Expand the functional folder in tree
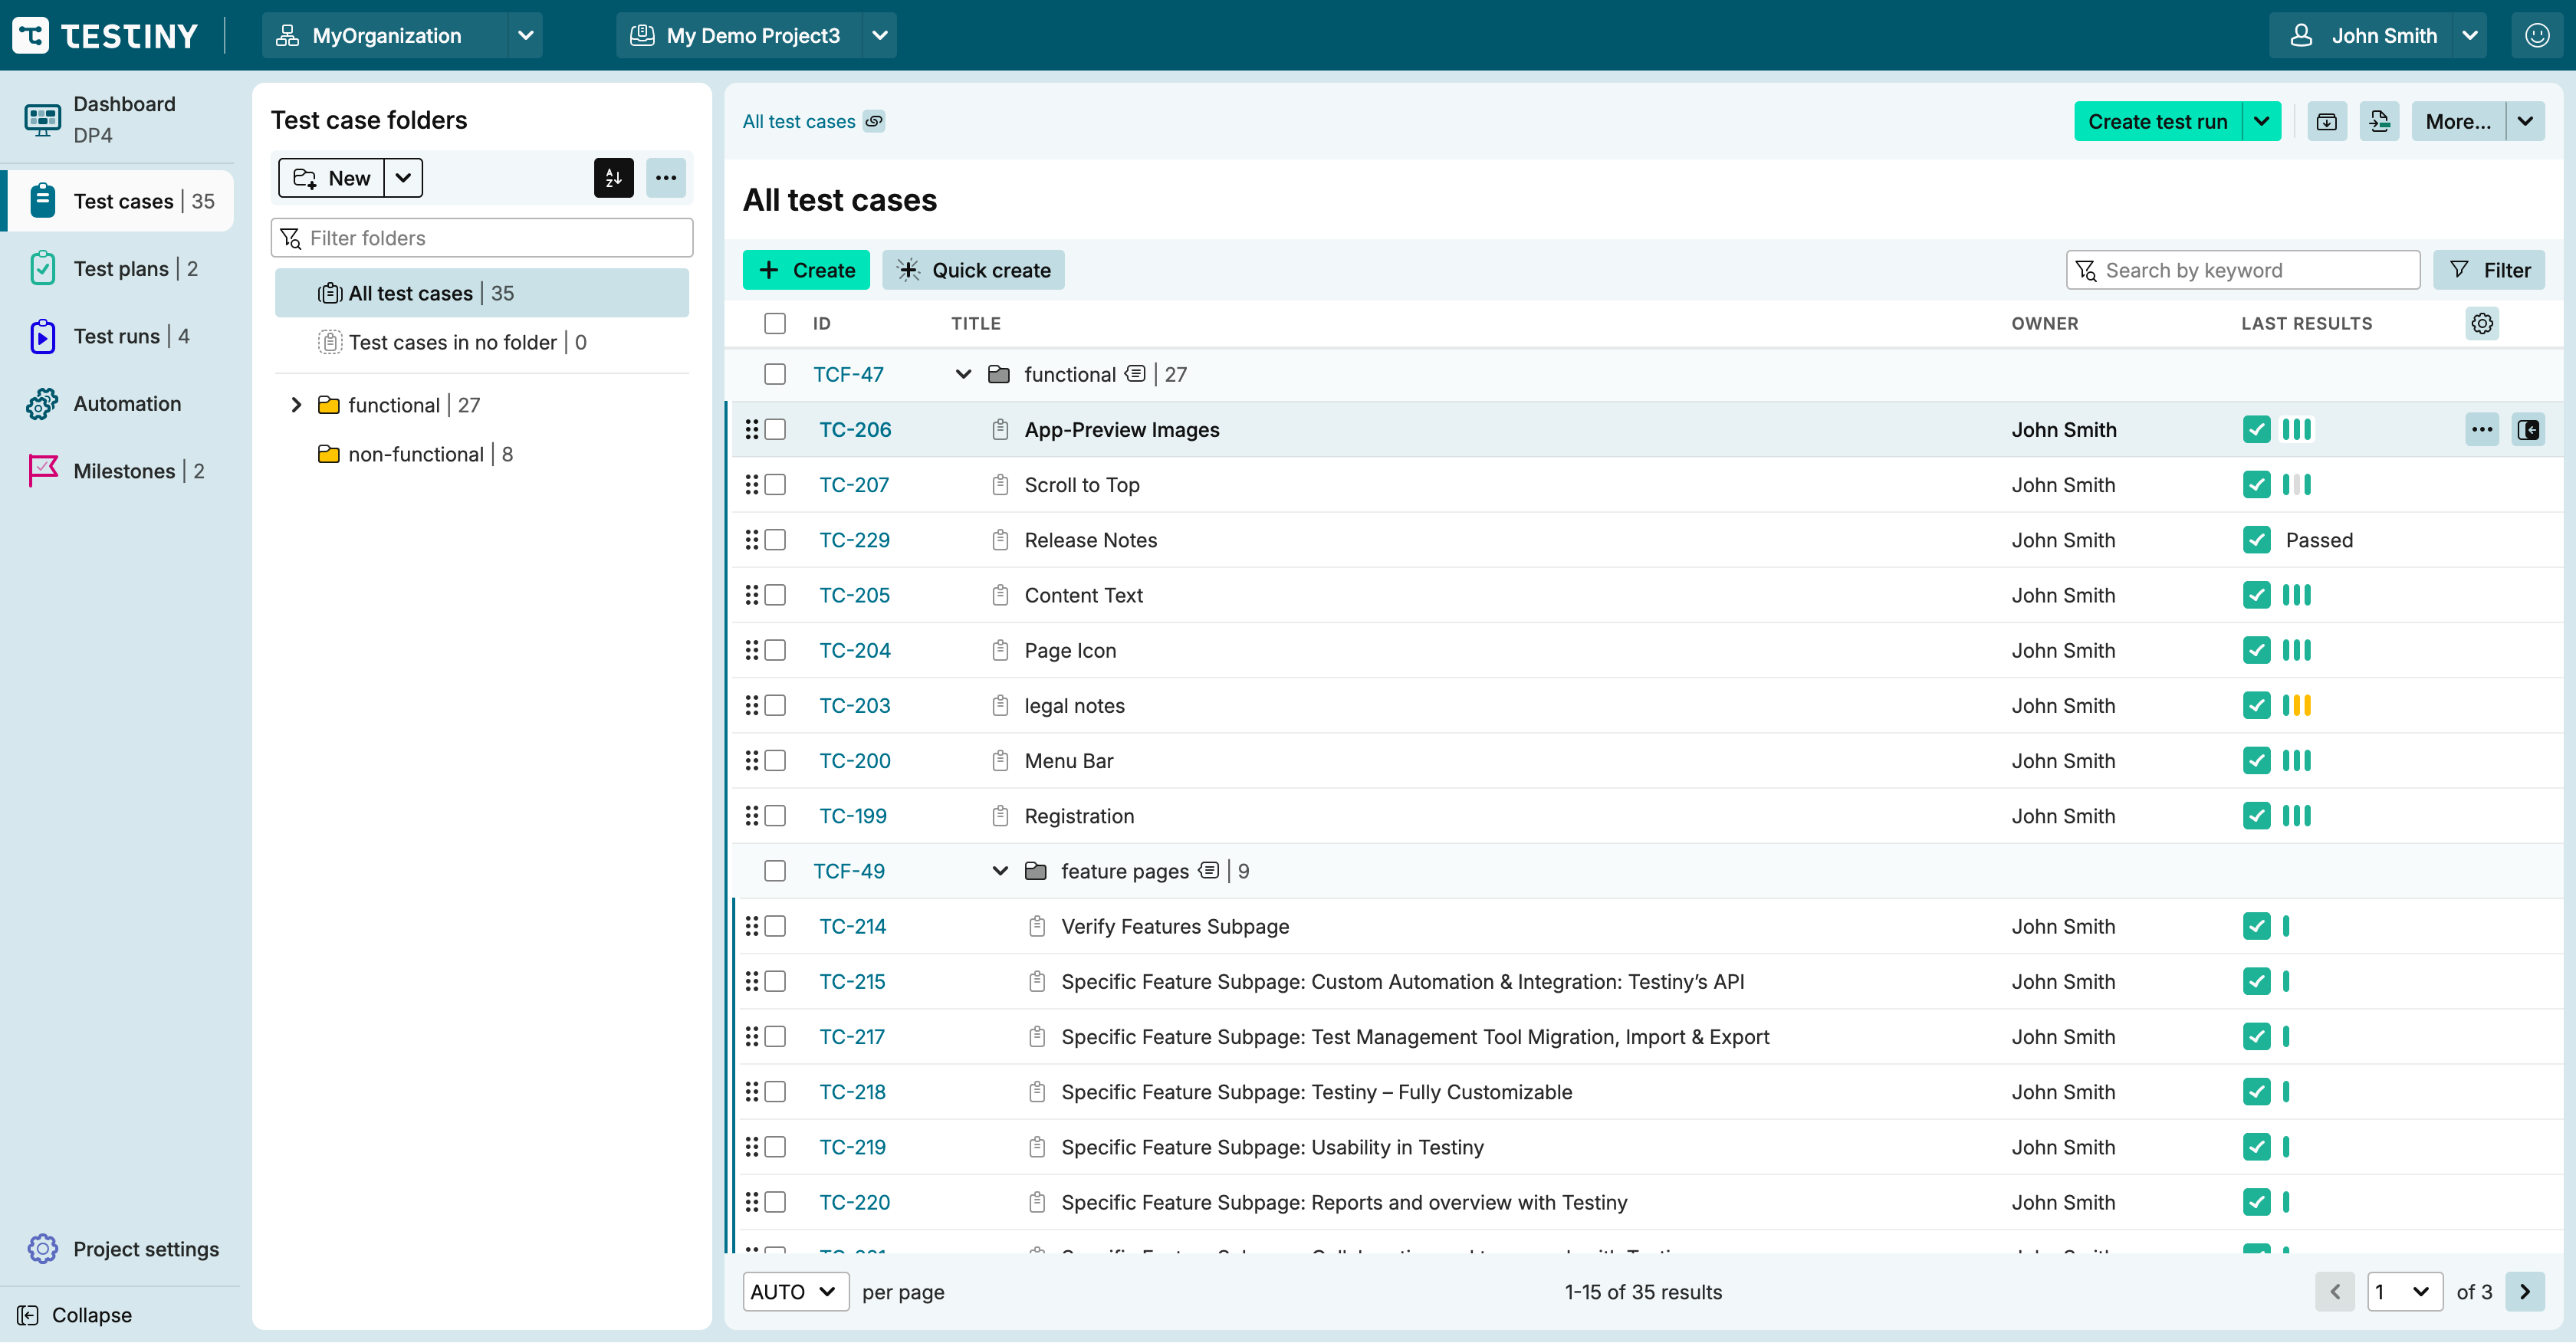Screen dimensions: 2576x1343 pos(296,405)
